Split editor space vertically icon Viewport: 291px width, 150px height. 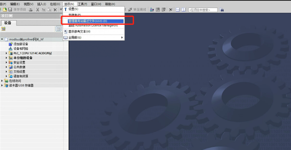(184, 10)
